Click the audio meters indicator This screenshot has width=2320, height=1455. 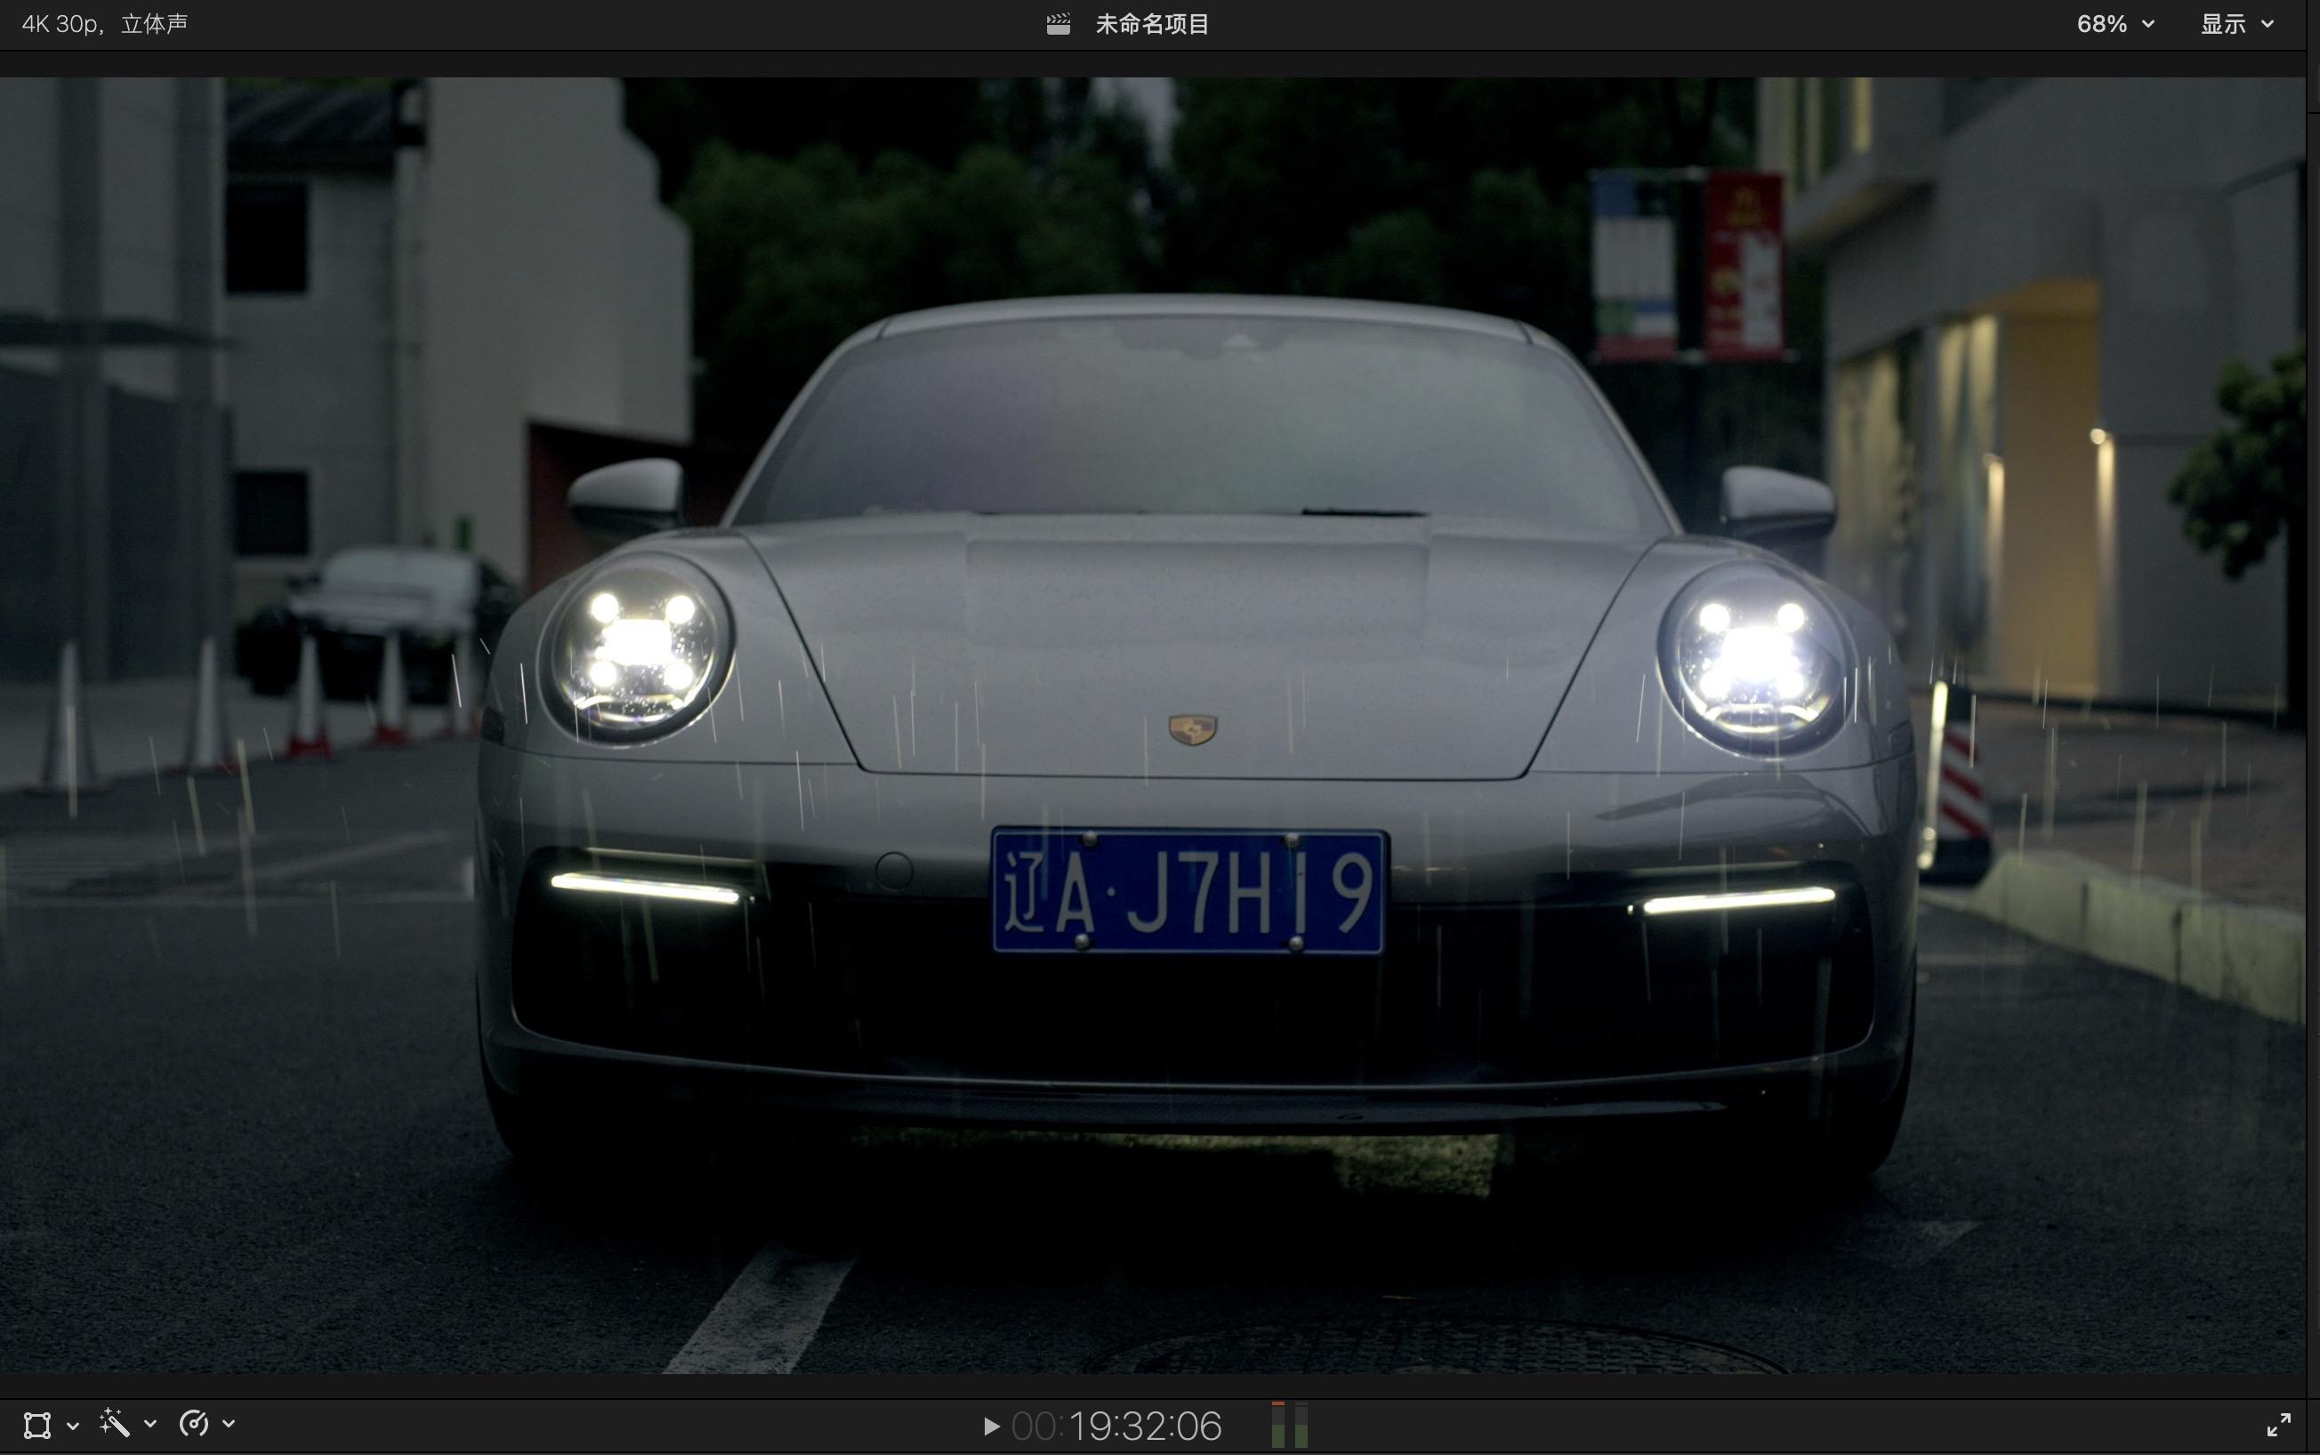pos(1289,1425)
